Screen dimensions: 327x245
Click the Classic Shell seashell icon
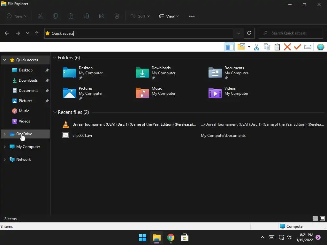[x=320, y=47]
